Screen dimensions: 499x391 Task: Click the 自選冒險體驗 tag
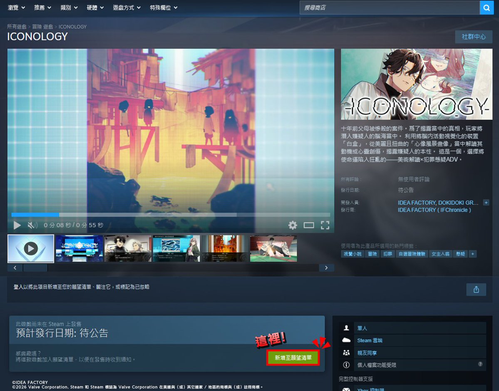(x=412, y=254)
